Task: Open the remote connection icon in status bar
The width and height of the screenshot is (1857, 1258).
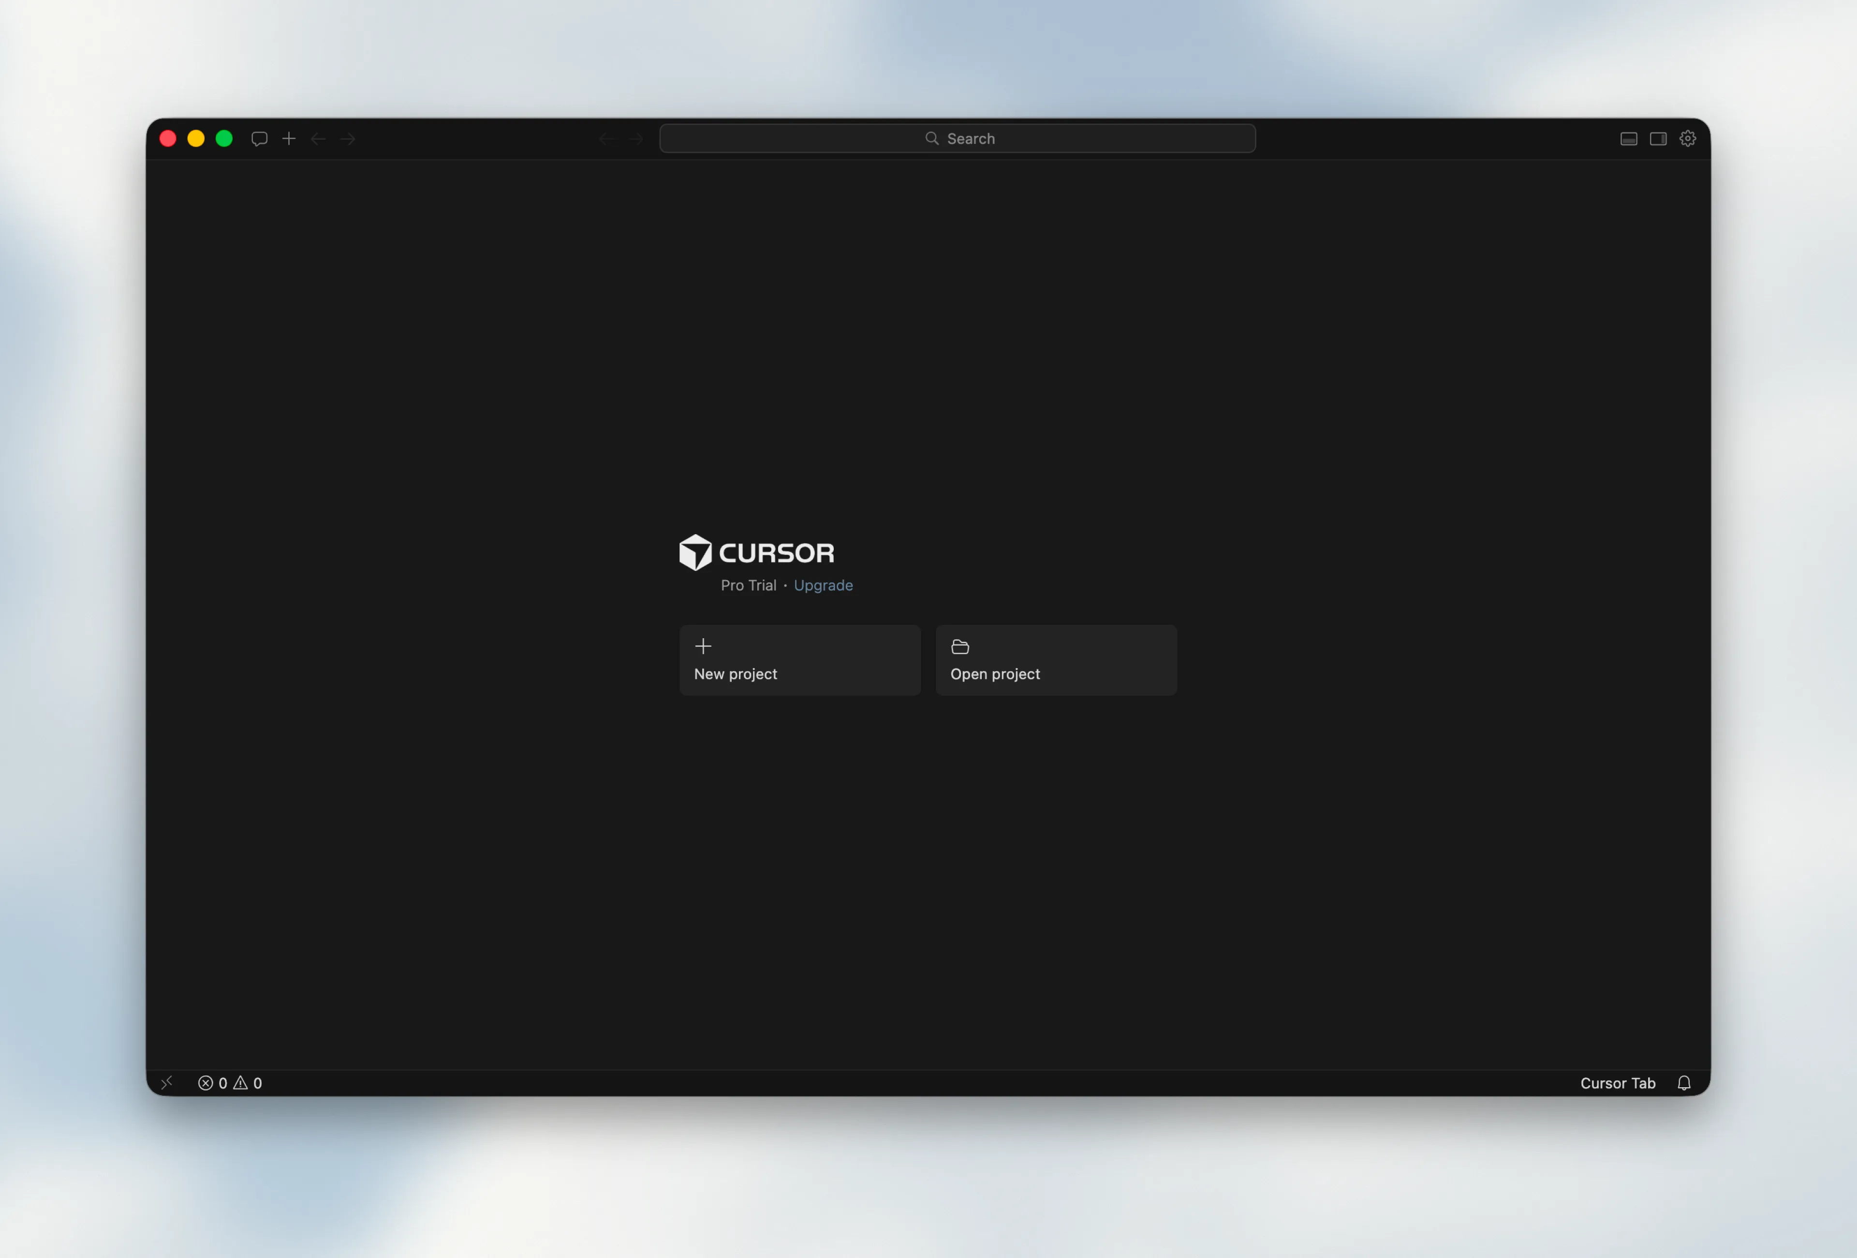Action: click(x=167, y=1083)
